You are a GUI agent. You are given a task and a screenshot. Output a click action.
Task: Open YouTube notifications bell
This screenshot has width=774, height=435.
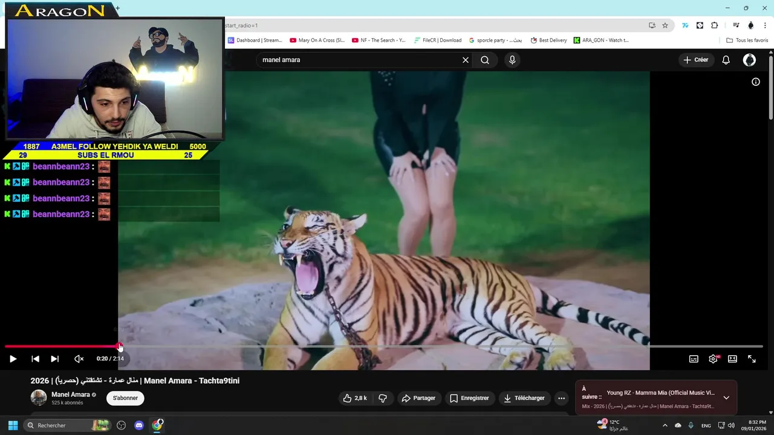[726, 60]
